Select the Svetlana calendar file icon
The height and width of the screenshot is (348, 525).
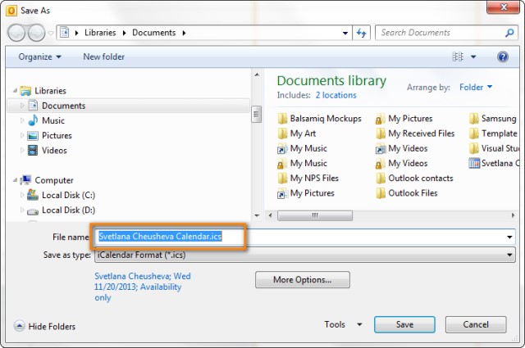point(474,163)
